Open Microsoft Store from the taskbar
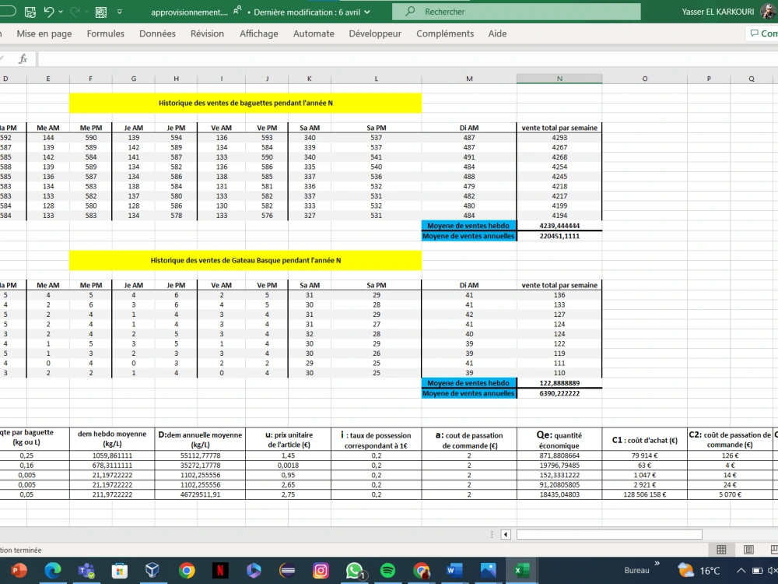This screenshot has height=584, width=778. coord(120,571)
